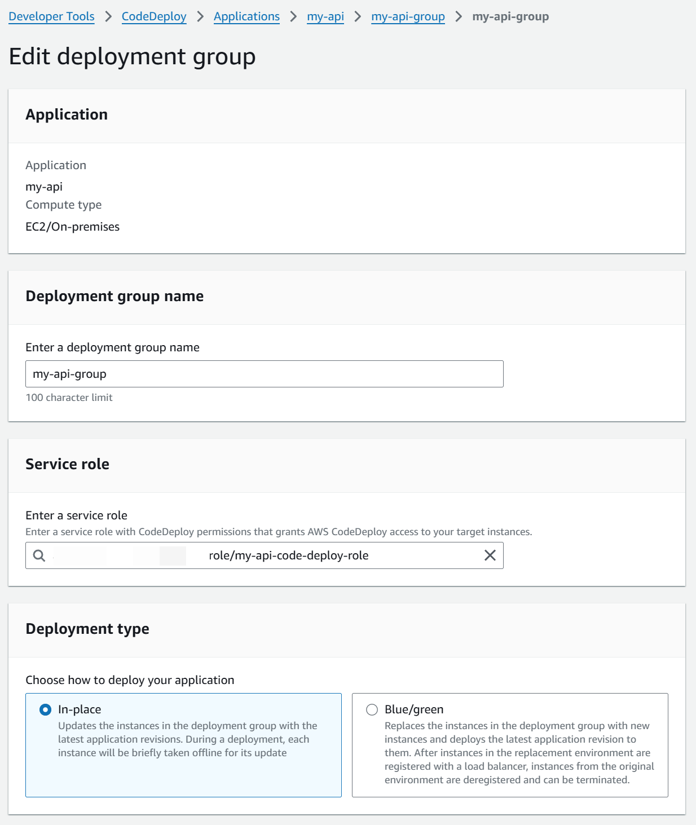Click the current my-api-group breadcrumb label
The image size is (696, 825).
coord(510,16)
